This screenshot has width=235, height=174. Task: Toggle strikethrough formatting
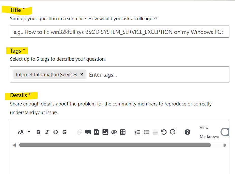coord(65,132)
